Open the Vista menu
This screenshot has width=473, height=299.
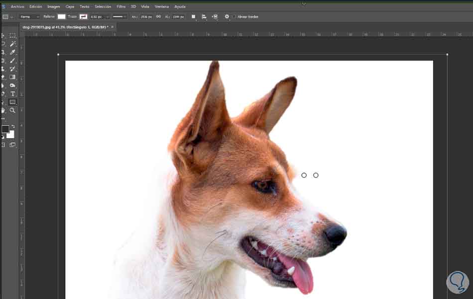[145, 6]
